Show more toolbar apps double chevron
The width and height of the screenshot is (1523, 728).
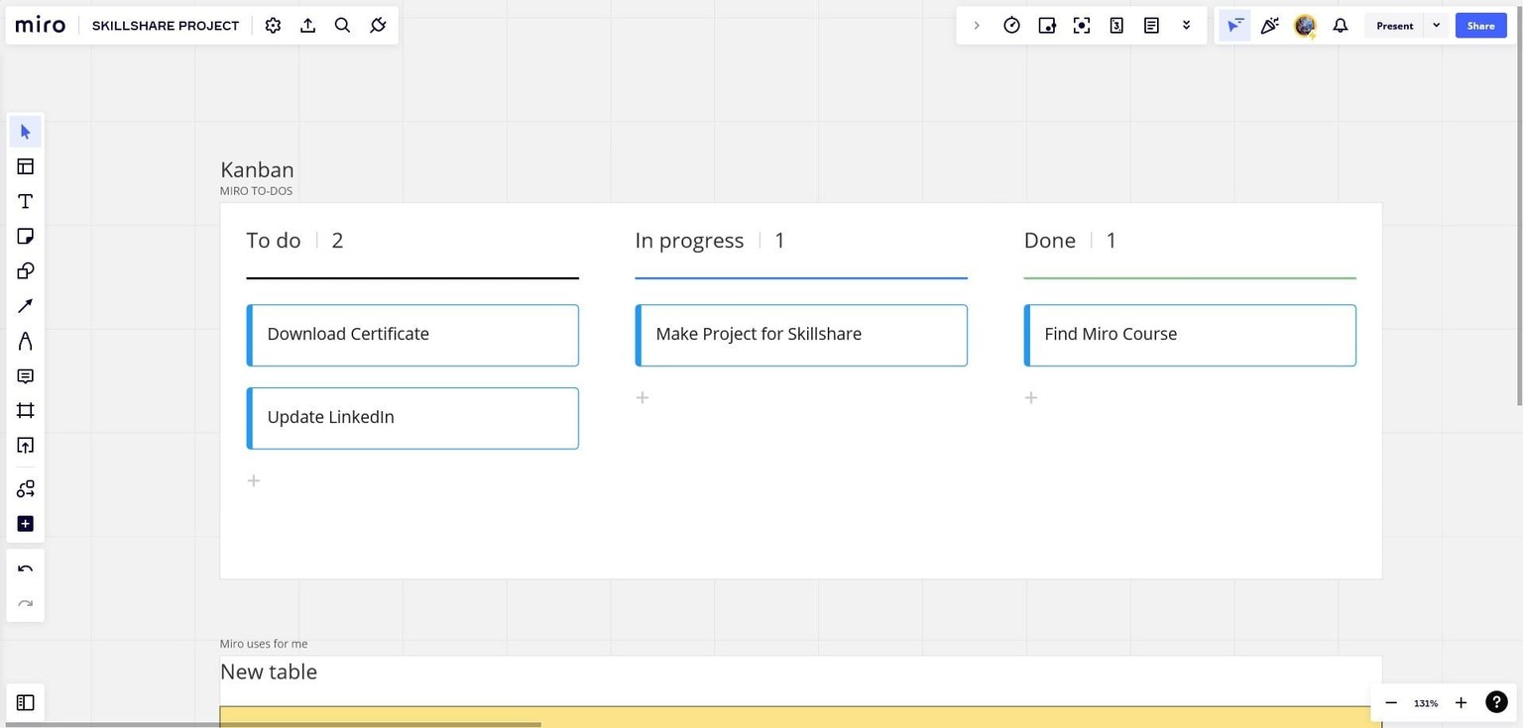coord(1186,26)
